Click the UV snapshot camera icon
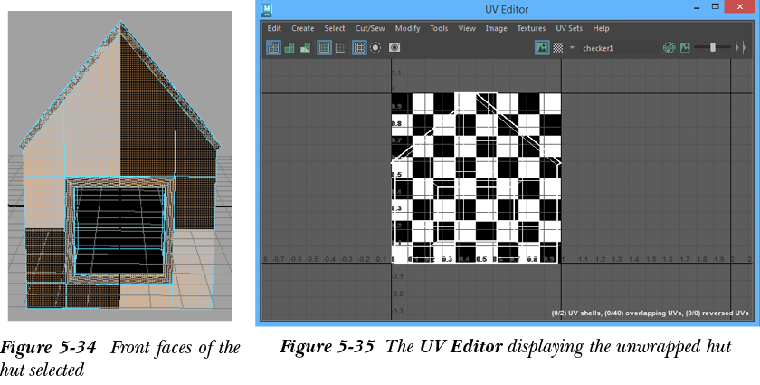 click(394, 47)
